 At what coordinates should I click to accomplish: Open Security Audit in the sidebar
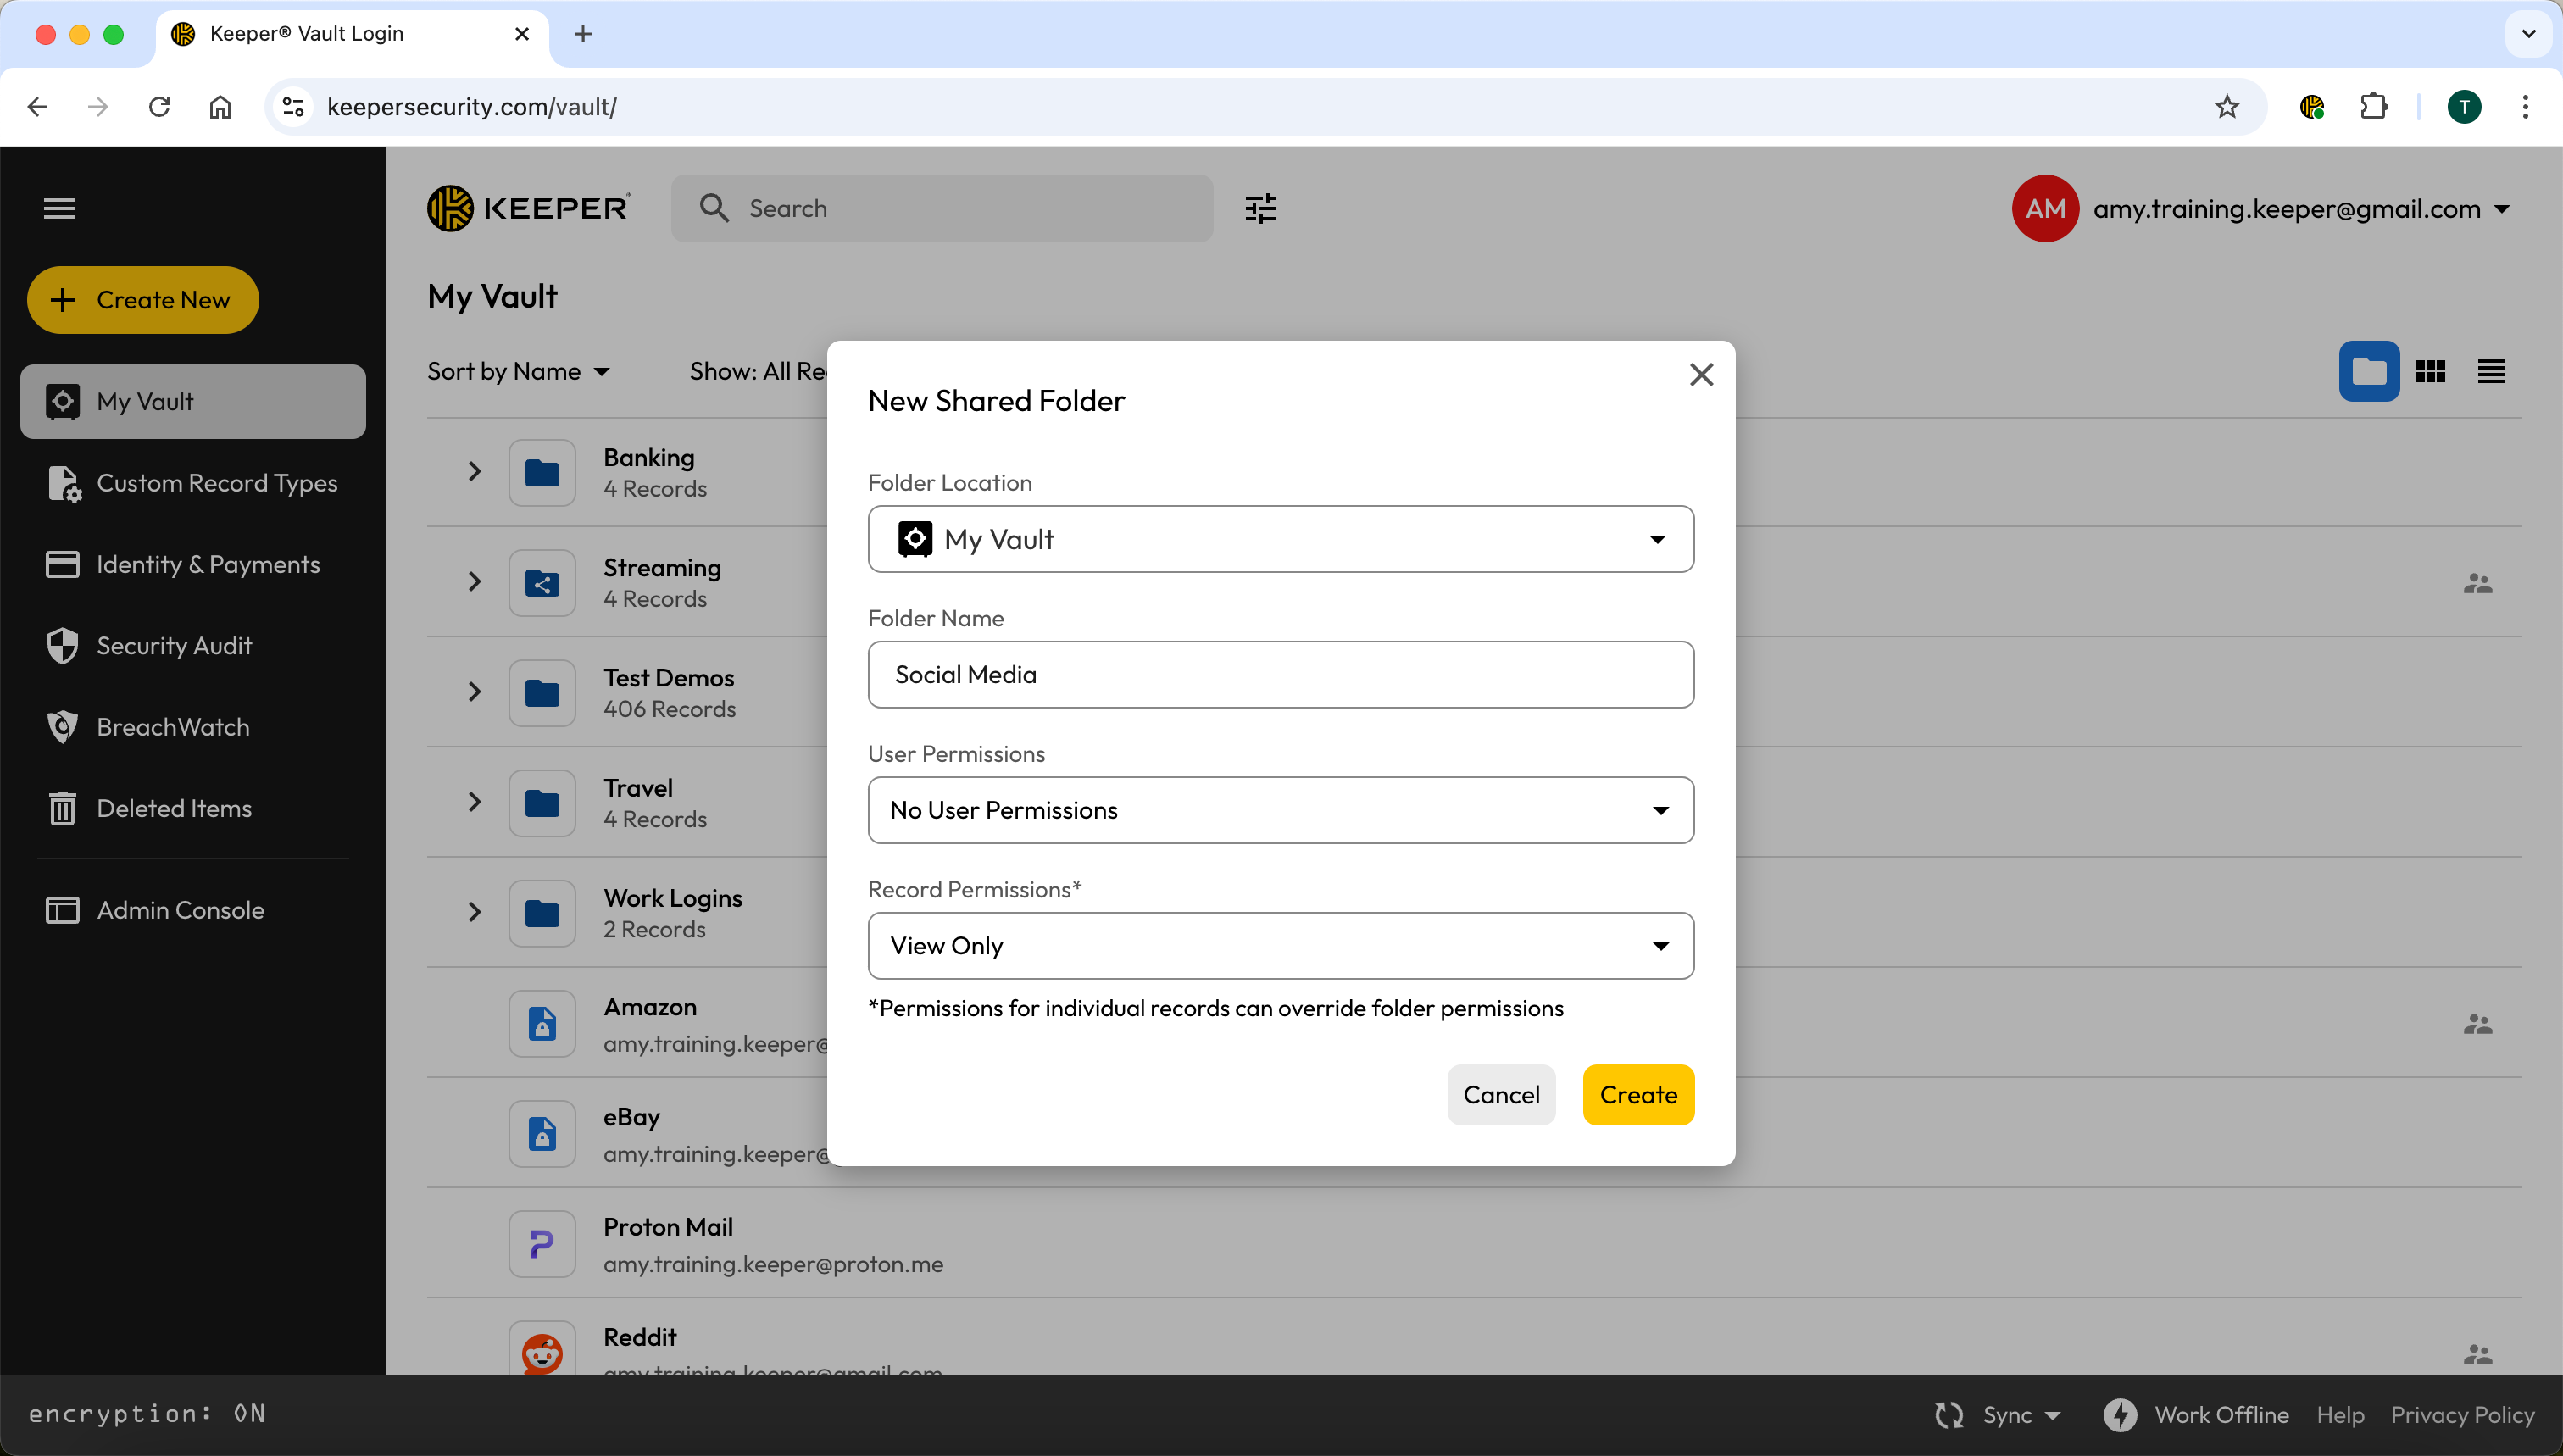(173, 645)
